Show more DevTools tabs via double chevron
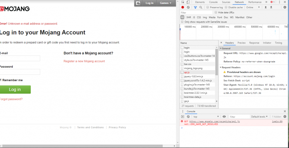Screen dimensions: 289x148 click(266, 2)
